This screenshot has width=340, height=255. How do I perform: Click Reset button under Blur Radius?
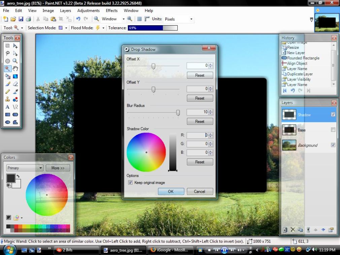tap(200, 121)
